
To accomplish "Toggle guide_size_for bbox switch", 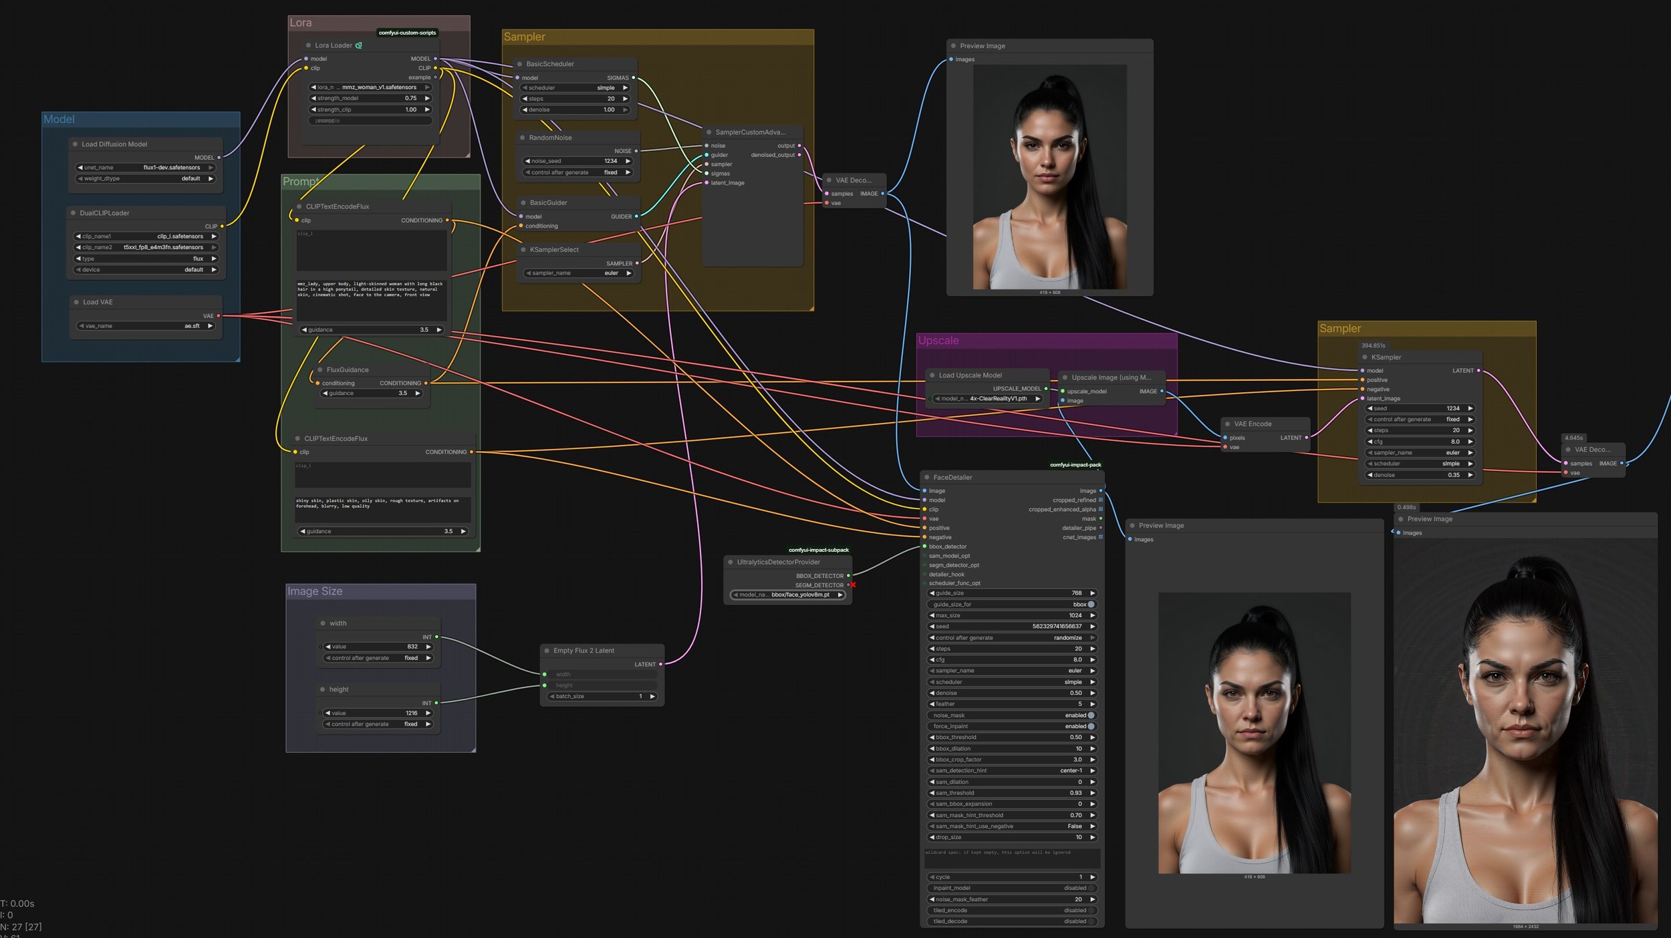I will tap(1091, 605).
